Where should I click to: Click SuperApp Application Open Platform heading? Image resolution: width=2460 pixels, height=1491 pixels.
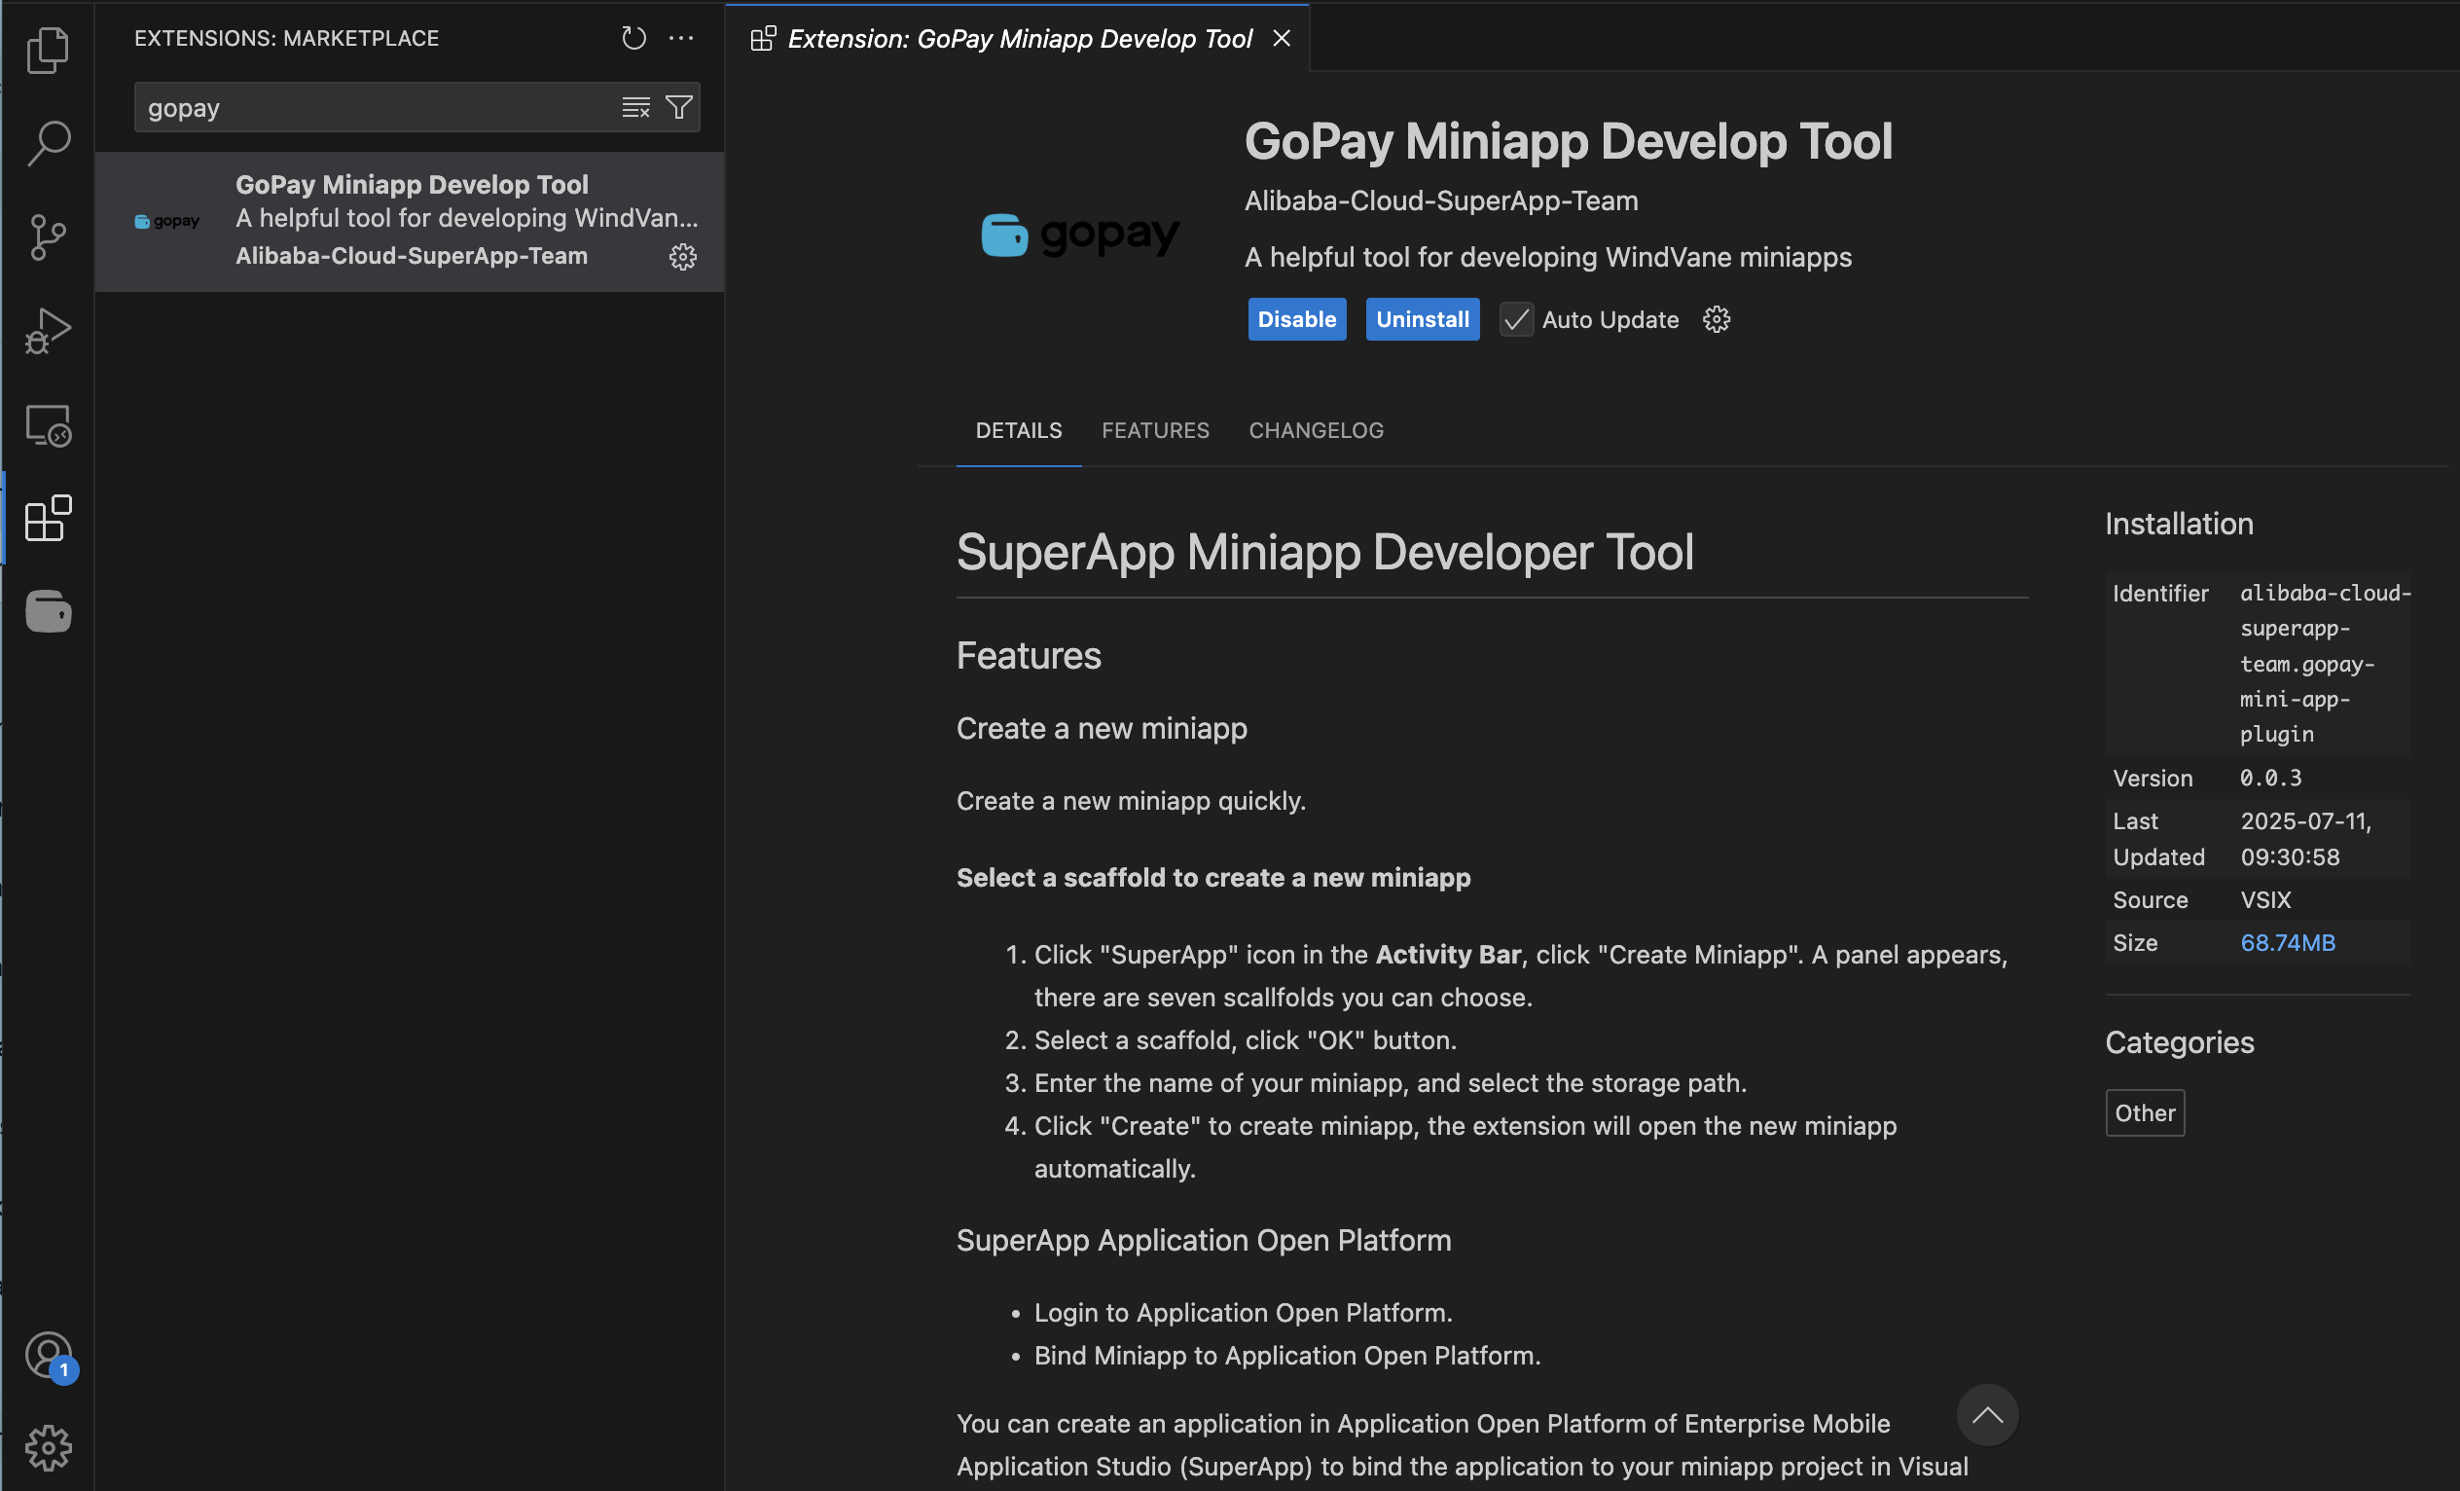tap(1203, 1239)
